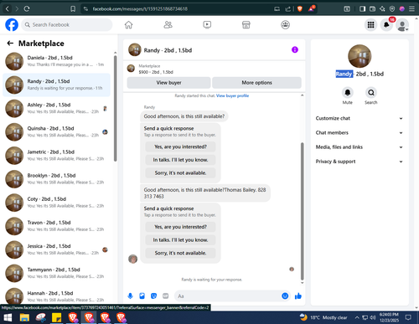The width and height of the screenshot is (419, 324).
Task: Open the Friends icon in top navigation
Action: (168, 25)
